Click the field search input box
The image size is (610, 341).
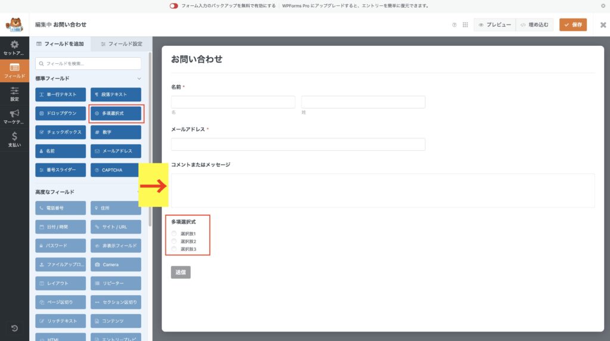[88, 63]
